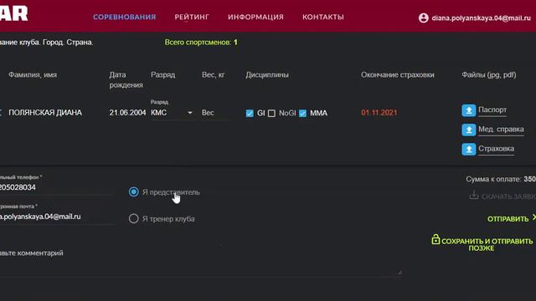This screenshot has width=536, height=301.
Task: Click the lock icon beside Сохранить
Action: click(x=435, y=239)
